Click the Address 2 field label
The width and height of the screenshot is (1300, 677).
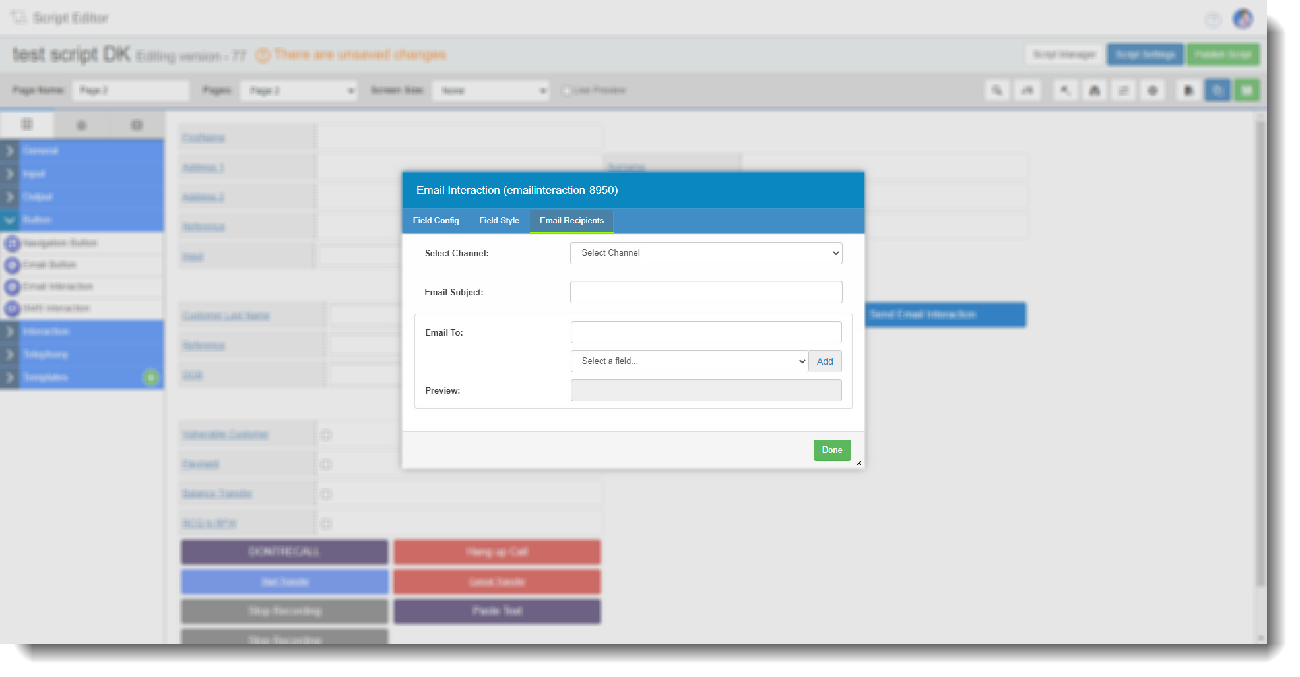pos(203,197)
